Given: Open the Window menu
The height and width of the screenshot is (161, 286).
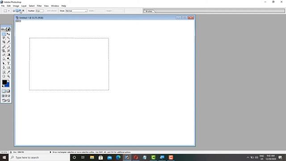Looking at the screenshot, I should (x=55, y=6).
